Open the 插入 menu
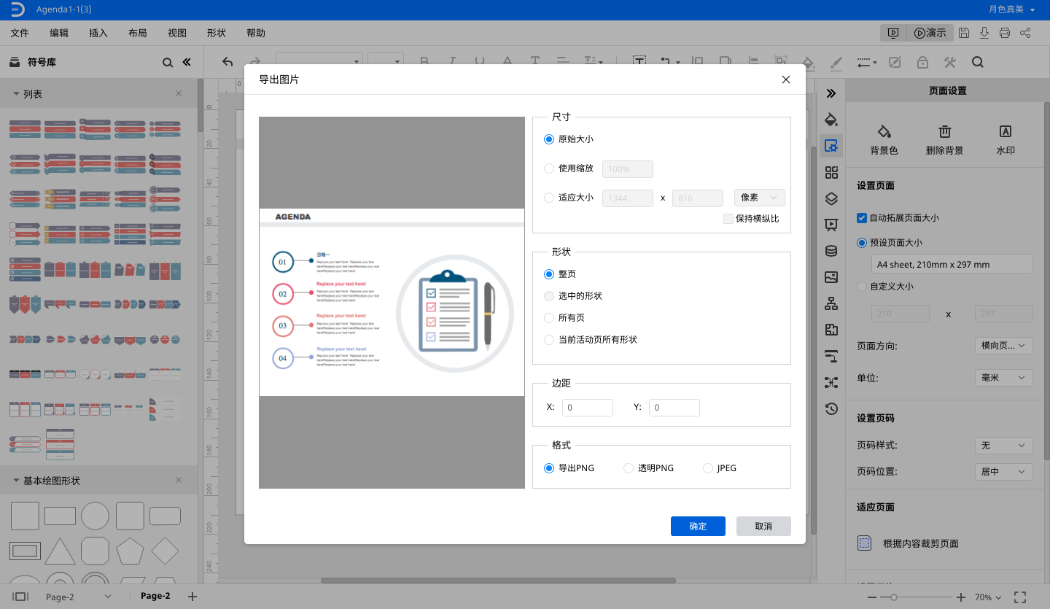1050x609 pixels. point(98,33)
